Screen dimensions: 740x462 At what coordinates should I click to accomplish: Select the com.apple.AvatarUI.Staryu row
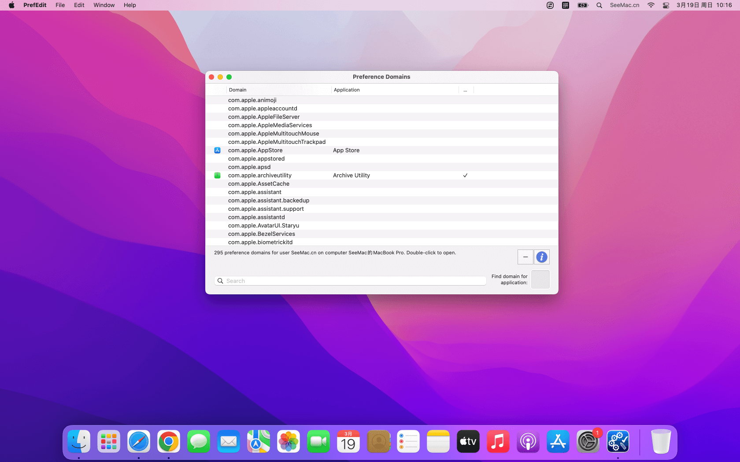(x=381, y=226)
